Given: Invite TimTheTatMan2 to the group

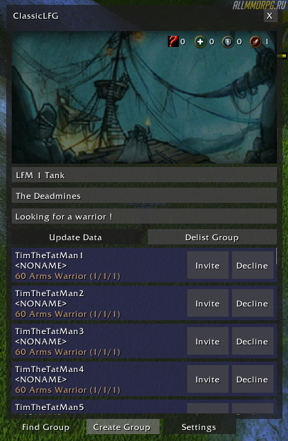Looking at the screenshot, I should 207,304.
